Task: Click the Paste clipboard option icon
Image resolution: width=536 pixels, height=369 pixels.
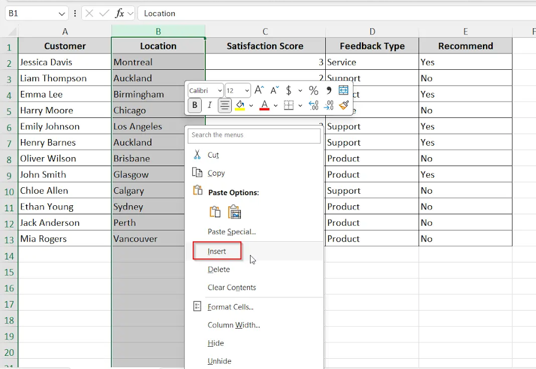Action: 215,212
